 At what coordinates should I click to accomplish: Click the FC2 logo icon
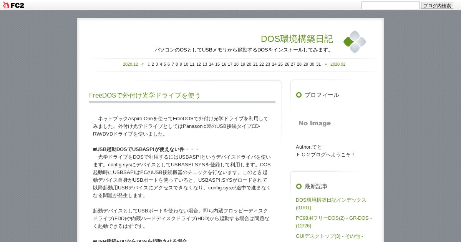(x=13, y=5)
